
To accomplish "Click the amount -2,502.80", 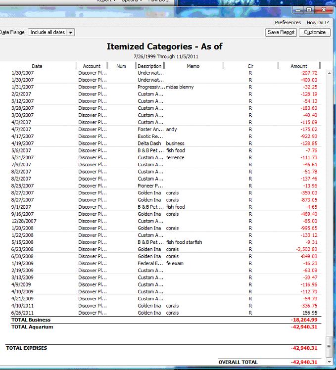I will click(x=306, y=249).
